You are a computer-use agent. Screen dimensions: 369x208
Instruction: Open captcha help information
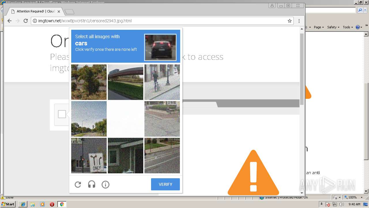(106, 184)
